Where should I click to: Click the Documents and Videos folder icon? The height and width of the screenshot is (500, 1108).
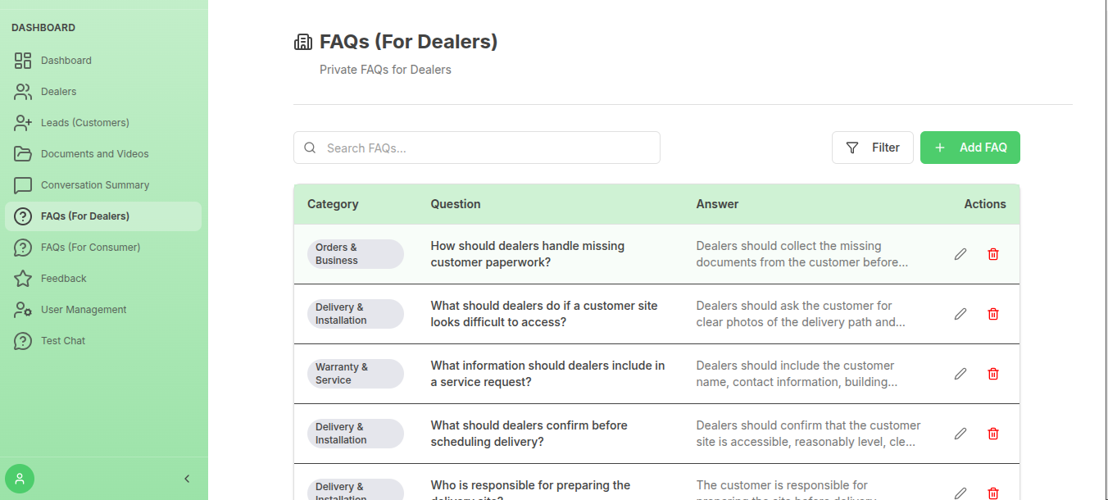pos(23,154)
